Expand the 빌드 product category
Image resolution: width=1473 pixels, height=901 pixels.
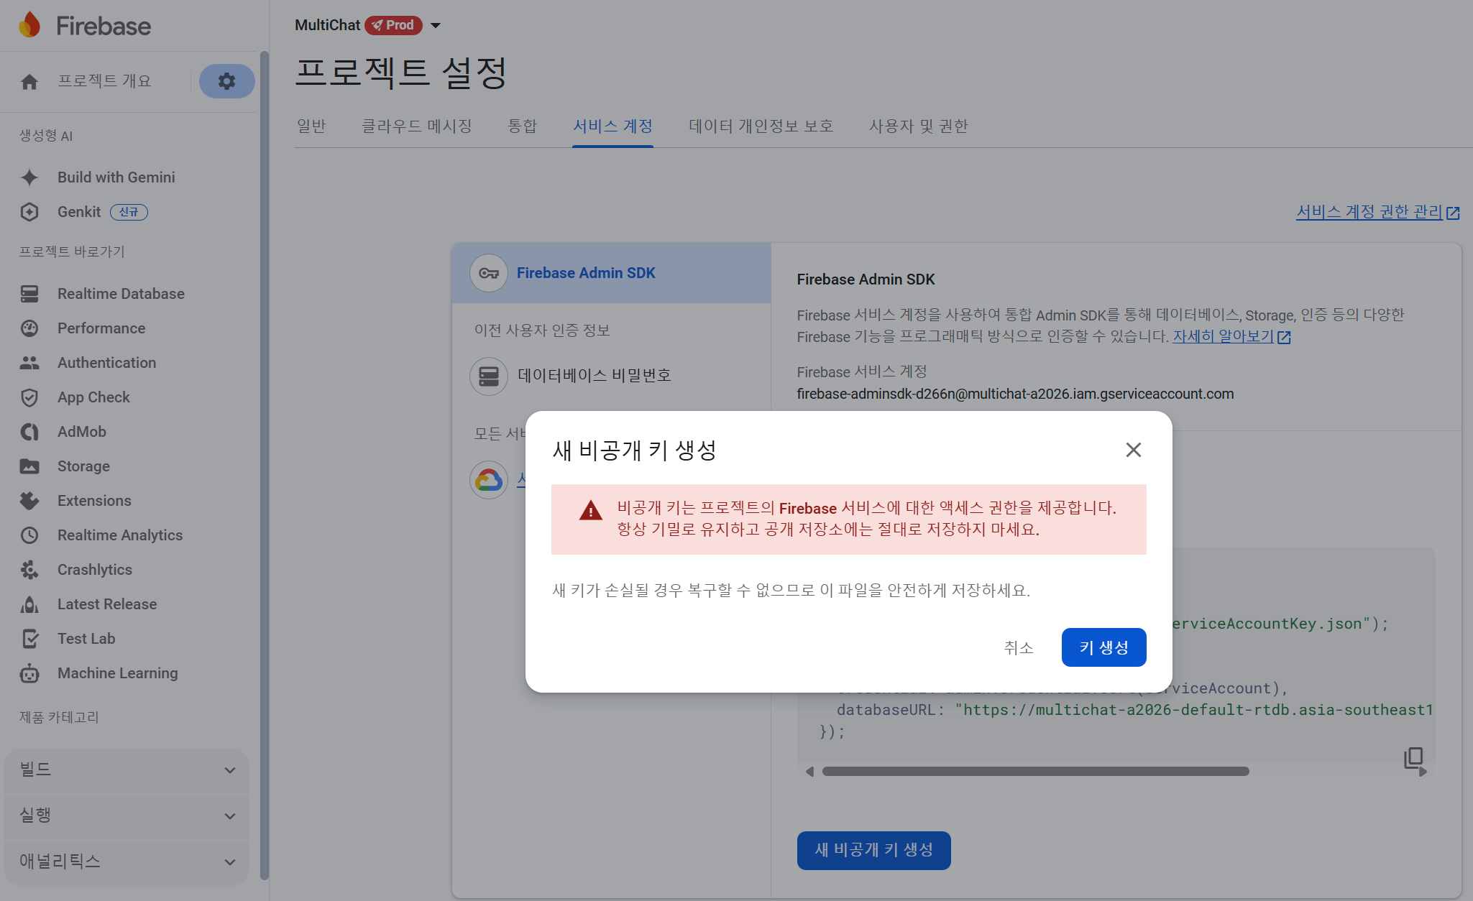tap(127, 770)
